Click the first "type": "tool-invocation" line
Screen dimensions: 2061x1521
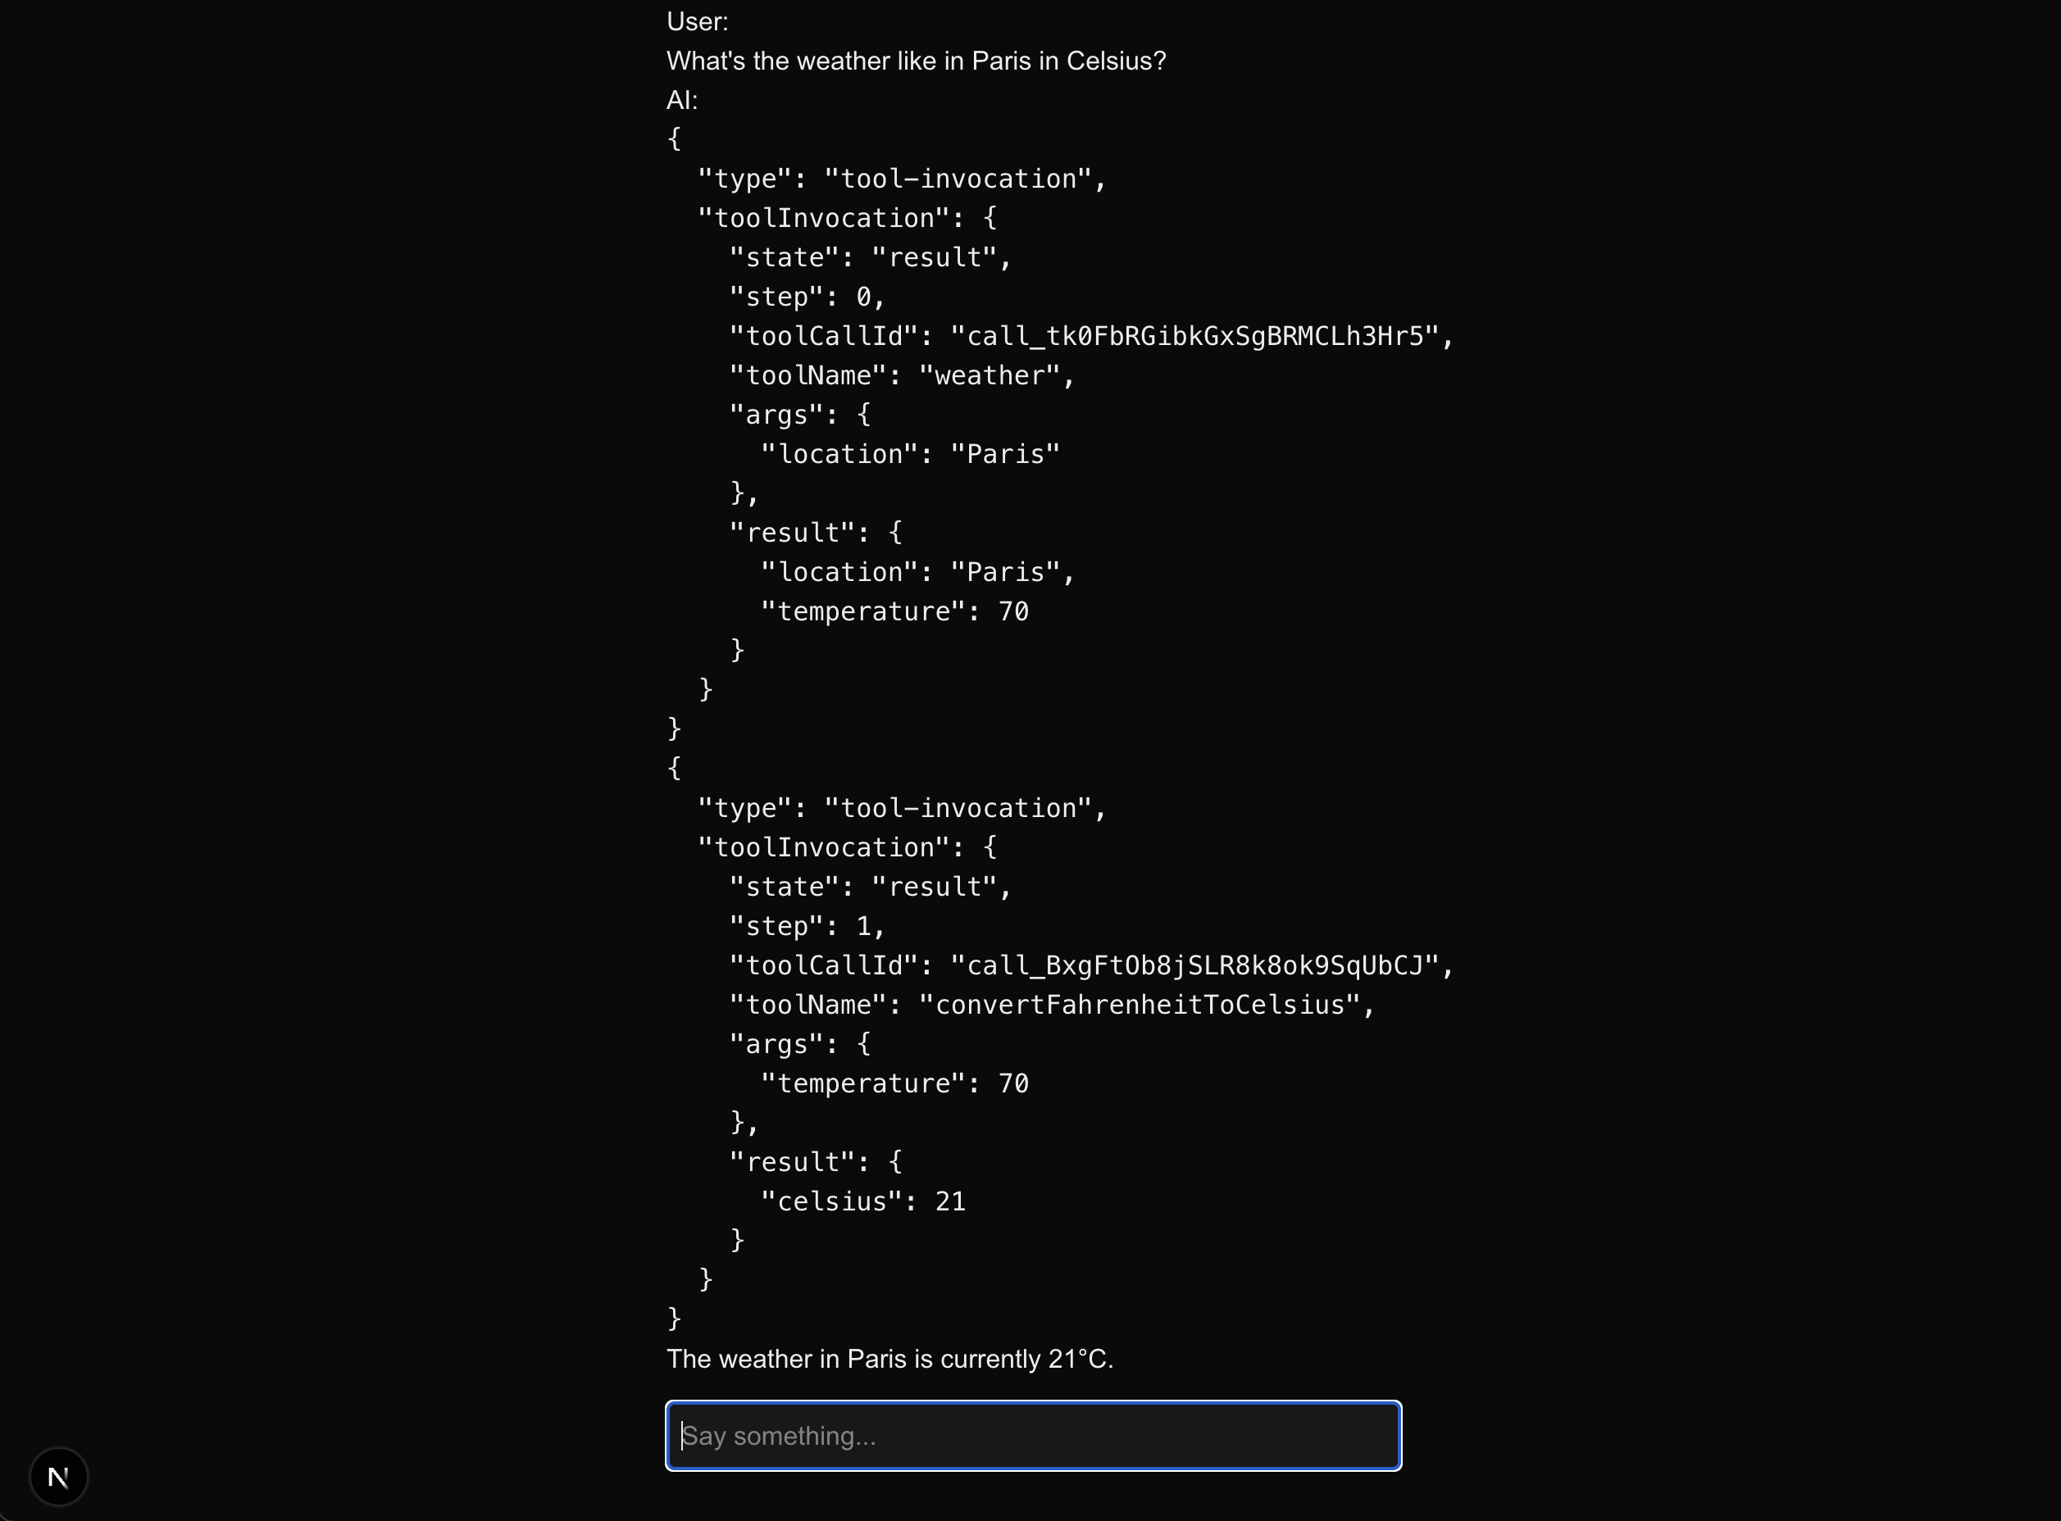click(902, 179)
